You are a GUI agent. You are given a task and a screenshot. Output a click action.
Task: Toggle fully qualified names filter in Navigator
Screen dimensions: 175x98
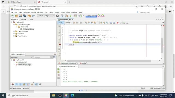32,84
